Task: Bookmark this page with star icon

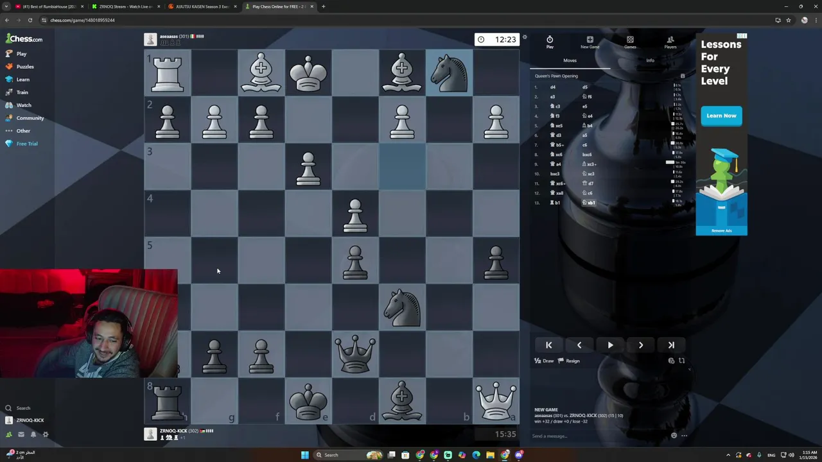Action: (789, 20)
